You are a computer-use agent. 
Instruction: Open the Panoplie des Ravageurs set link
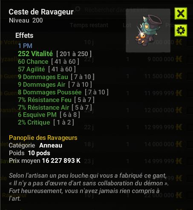pos(43,138)
